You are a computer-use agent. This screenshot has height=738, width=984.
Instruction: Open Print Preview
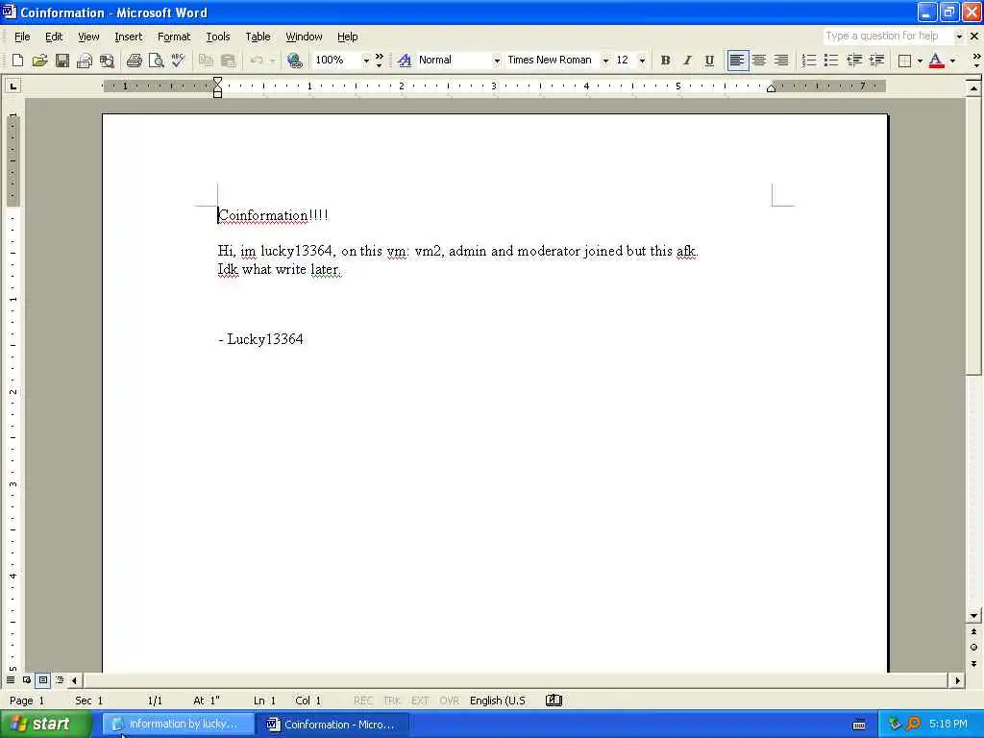click(156, 61)
